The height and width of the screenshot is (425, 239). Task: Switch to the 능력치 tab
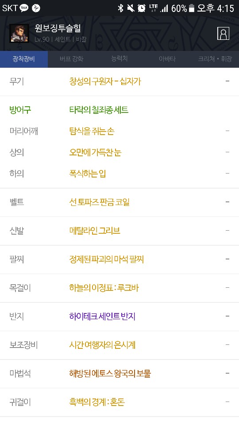tap(119, 59)
